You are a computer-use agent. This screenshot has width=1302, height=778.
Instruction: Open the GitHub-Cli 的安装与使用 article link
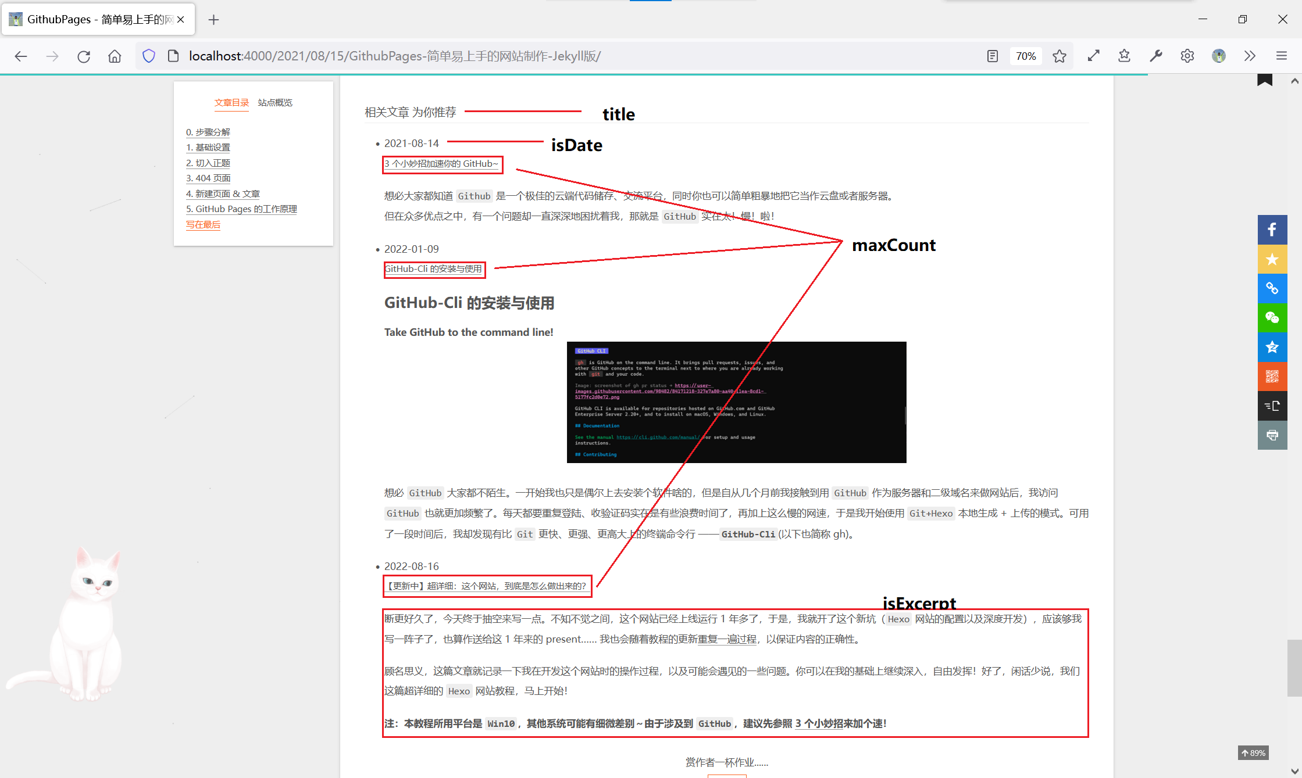click(434, 269)
